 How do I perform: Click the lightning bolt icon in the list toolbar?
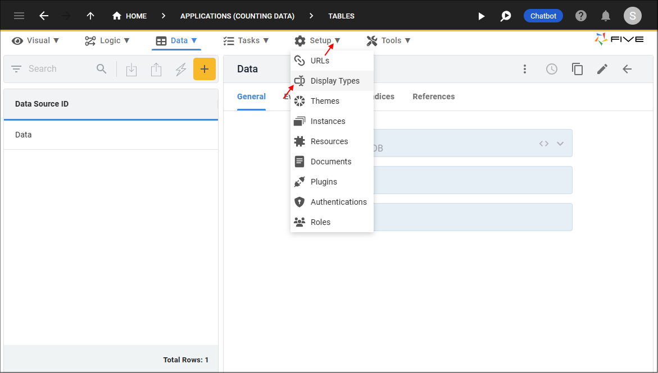(x=181, y=69)
